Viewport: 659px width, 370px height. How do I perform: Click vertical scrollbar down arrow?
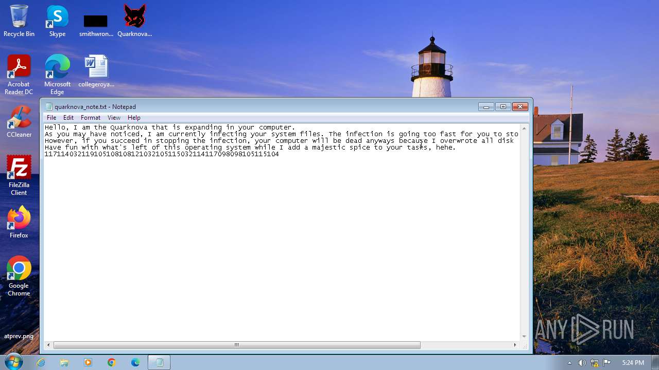pos(524,337)
